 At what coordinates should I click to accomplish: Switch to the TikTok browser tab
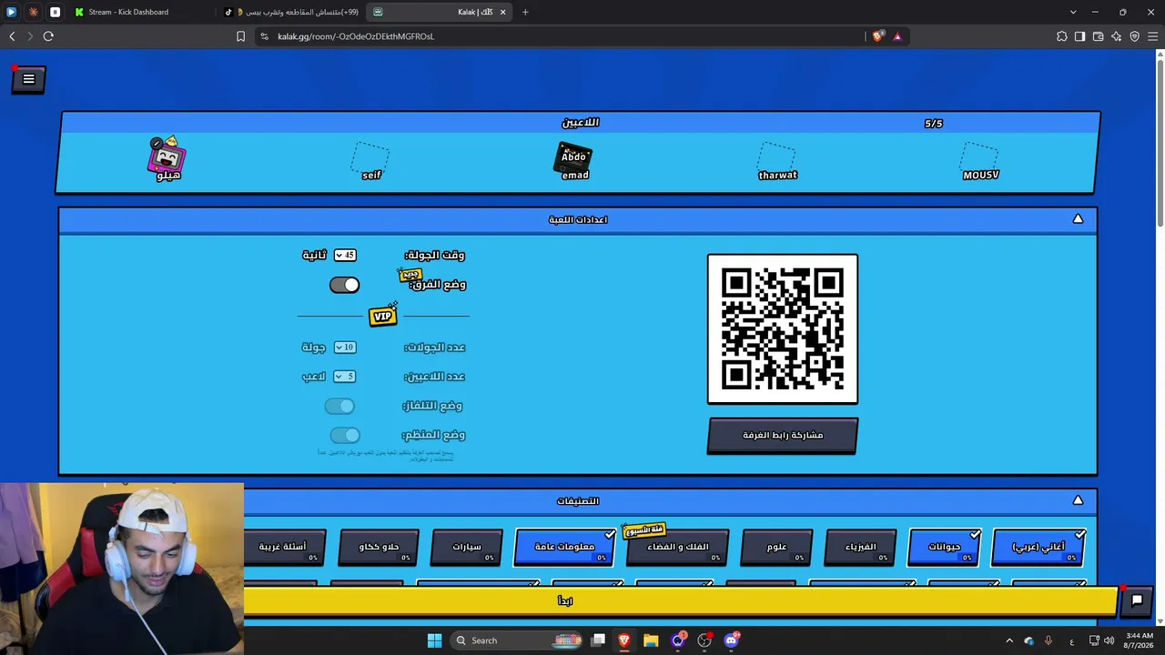tap(291, 12)
